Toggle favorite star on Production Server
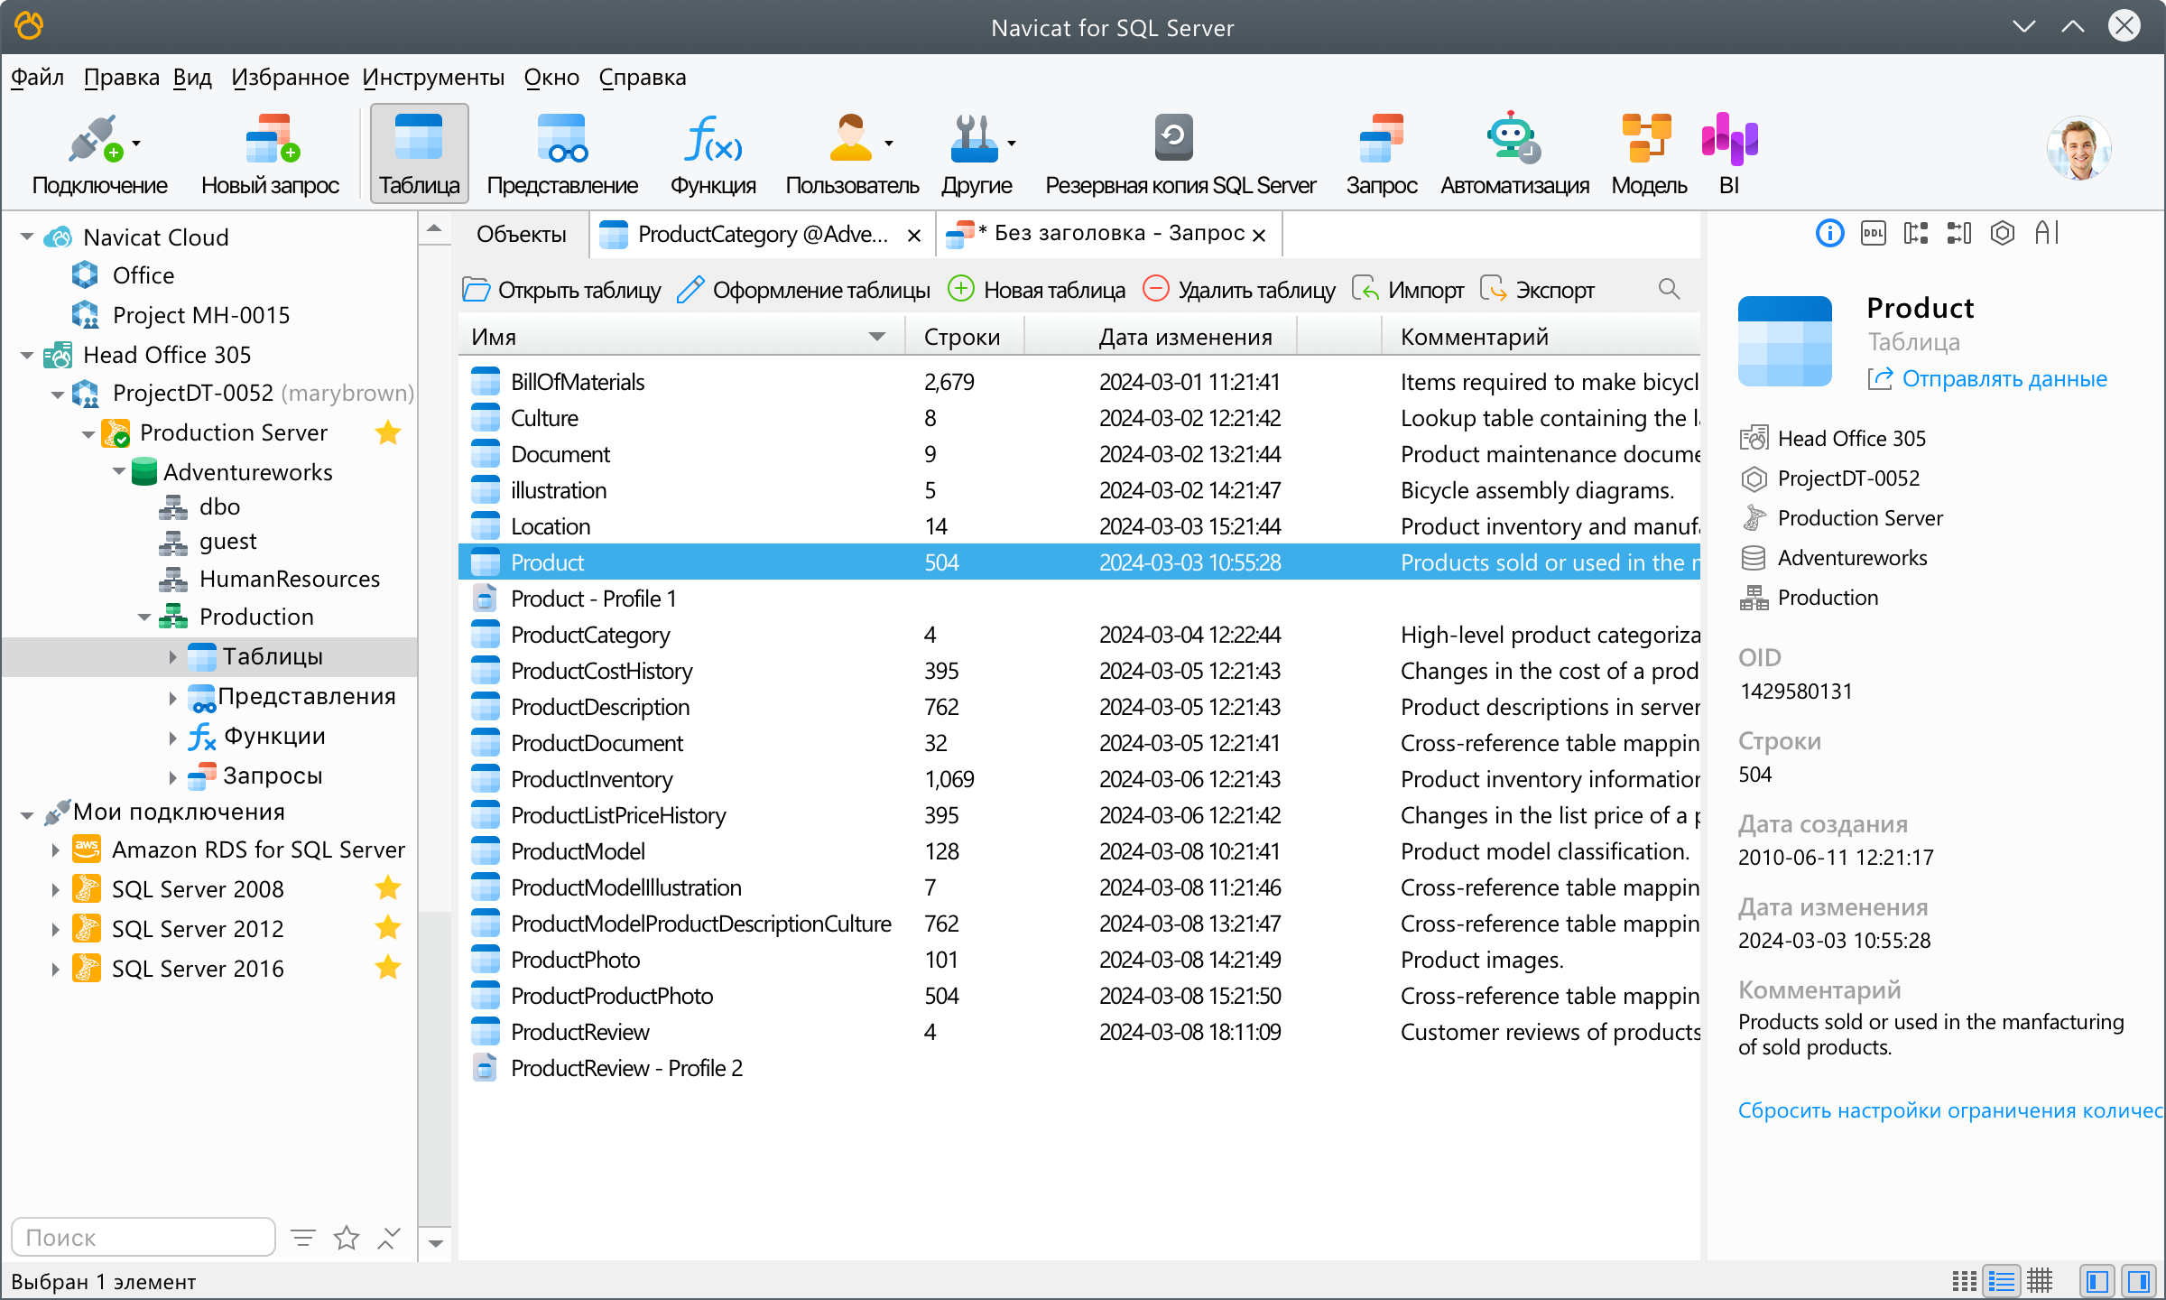The height and width of the screenshot is (1300, 2166). [388, 432]
